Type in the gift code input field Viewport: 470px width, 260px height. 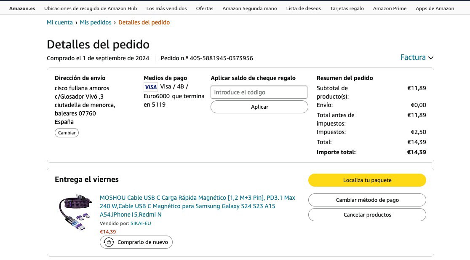point(259,92)
